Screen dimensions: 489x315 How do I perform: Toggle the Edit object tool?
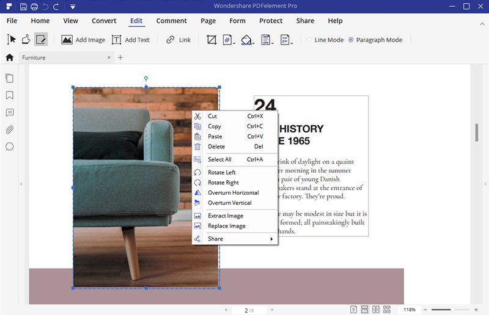click(x=41, y=40)
